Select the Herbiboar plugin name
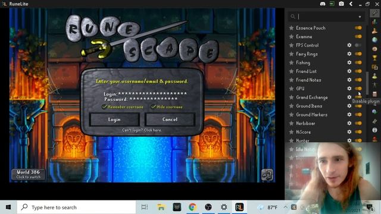This screenshot has width=381, height=214. pos(305,123)
